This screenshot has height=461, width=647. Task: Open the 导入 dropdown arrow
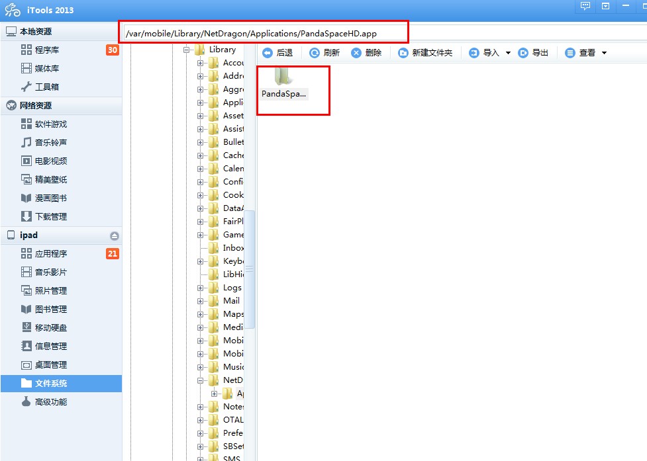(509, 53)
